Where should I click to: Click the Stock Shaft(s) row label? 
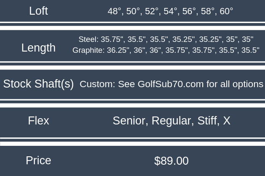pos(38,84)
